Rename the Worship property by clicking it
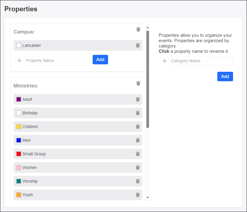Viewport: 247px width, 212px height. [x=30, y=181]
